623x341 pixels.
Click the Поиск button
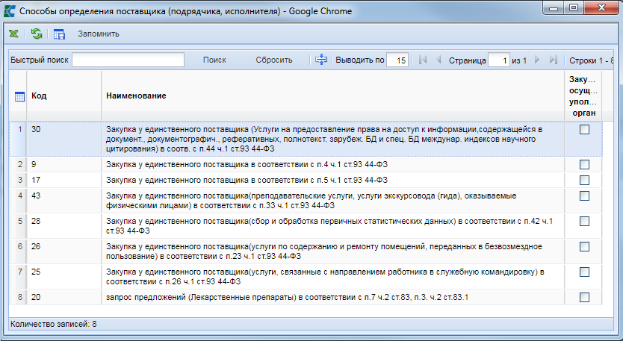[214, 60]
